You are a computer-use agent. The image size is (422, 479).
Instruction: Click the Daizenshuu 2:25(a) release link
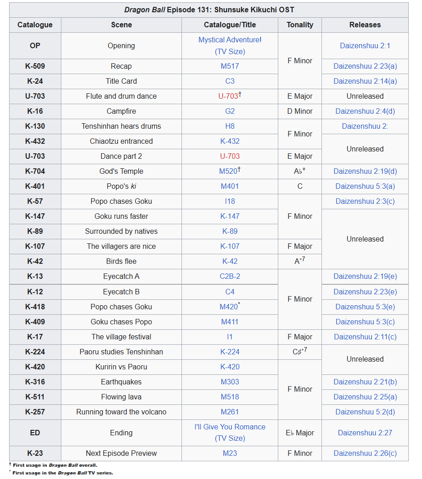pyautogui.click(x=365, y=397)
